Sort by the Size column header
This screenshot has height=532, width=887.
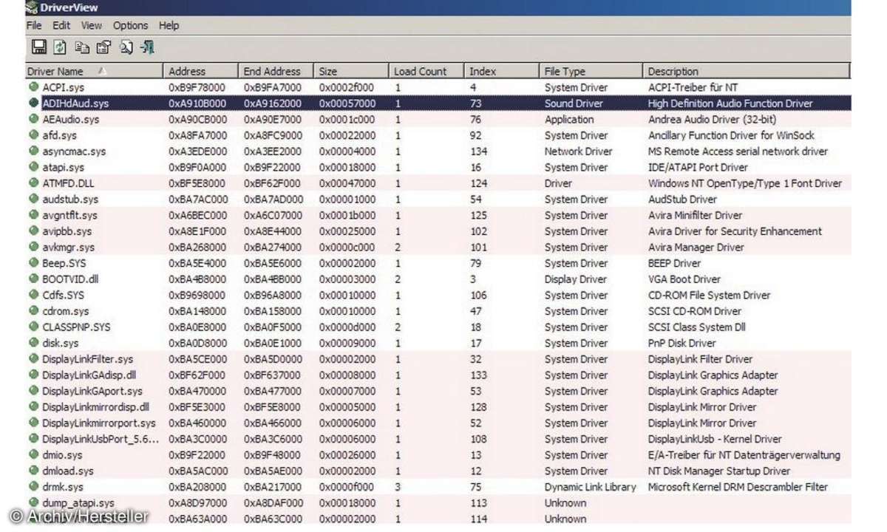tap(352, 72)
